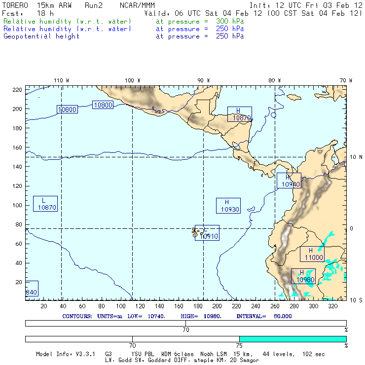Screen dimensions: 365x365
Task: Select the '2D Smagor' text in the footer
Action: [245, 360]
